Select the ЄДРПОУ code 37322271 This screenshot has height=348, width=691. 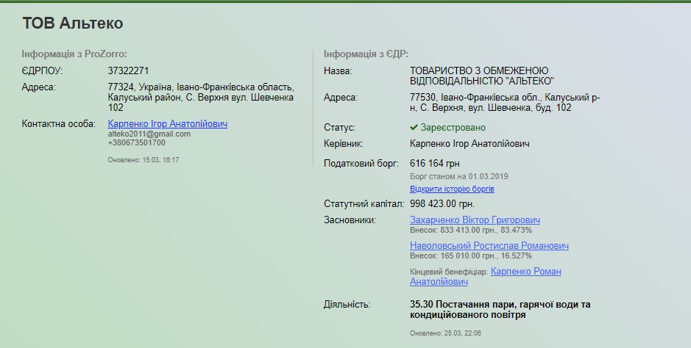click(x=129, y=71)
